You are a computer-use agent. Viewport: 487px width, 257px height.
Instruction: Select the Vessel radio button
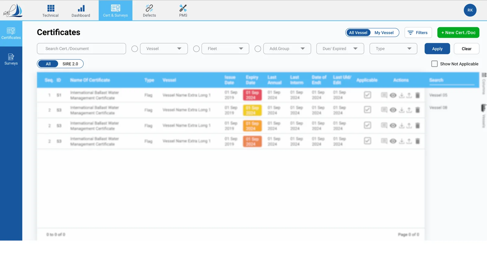point(135,49)
